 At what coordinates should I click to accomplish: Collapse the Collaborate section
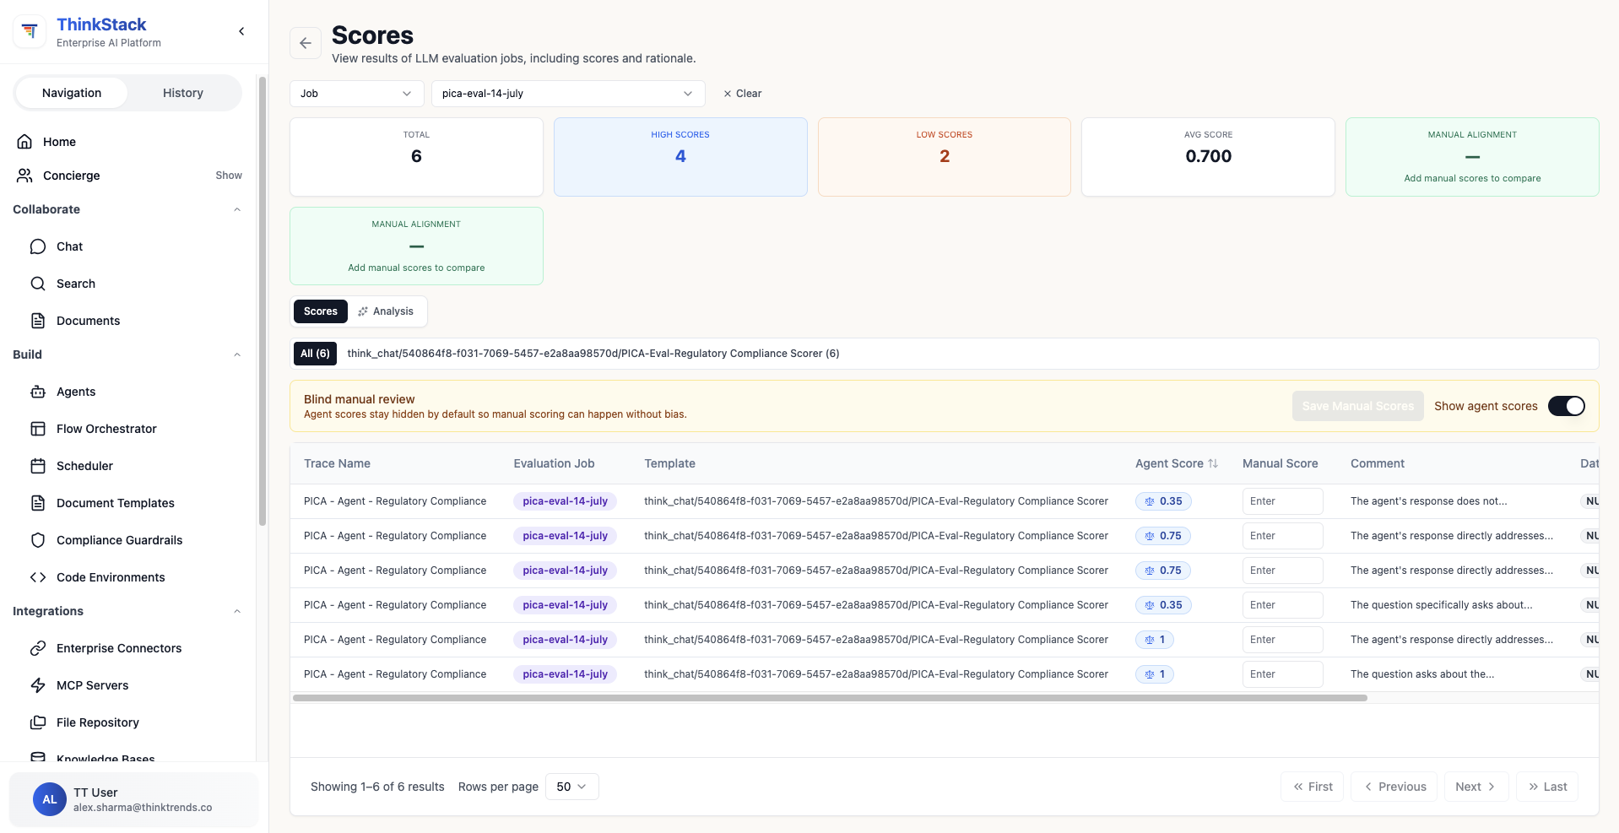237,209
